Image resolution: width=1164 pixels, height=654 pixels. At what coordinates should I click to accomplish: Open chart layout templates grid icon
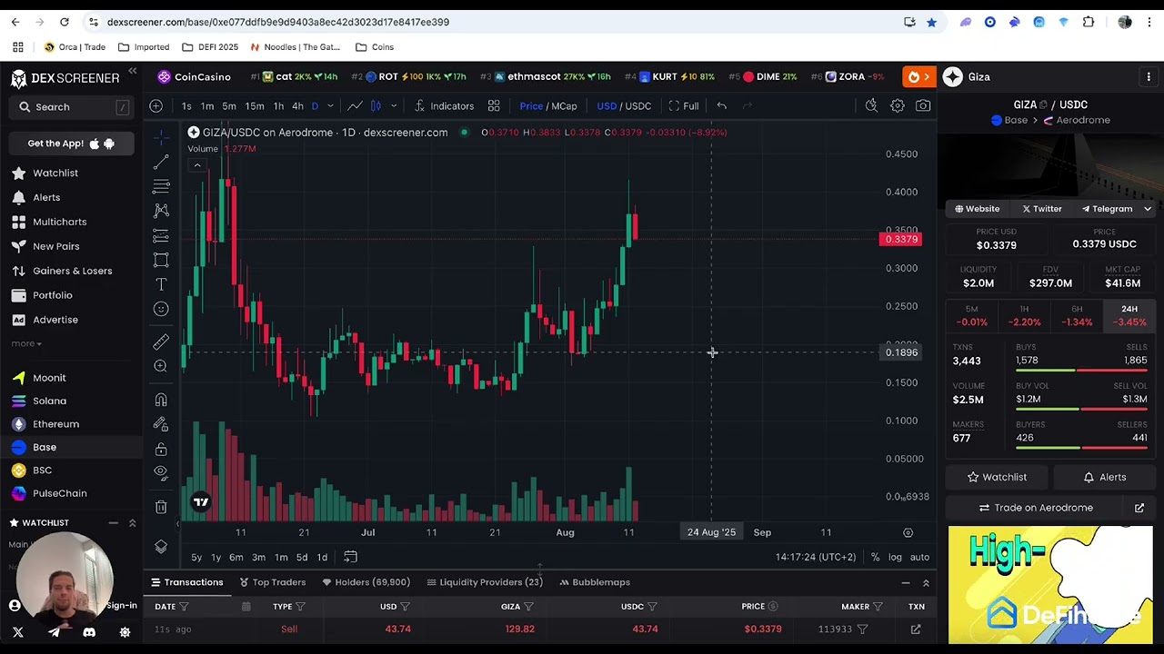click(x=494, y=106)
